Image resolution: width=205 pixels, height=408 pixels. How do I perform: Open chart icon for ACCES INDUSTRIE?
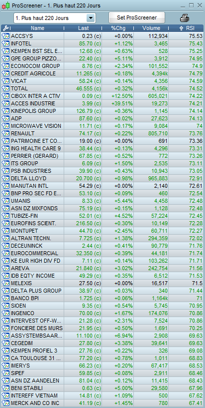tap(5, 103)
